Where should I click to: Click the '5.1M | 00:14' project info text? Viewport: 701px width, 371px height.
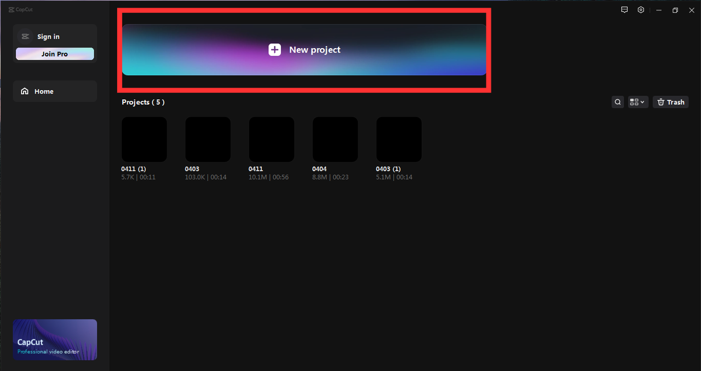point(394,177)
